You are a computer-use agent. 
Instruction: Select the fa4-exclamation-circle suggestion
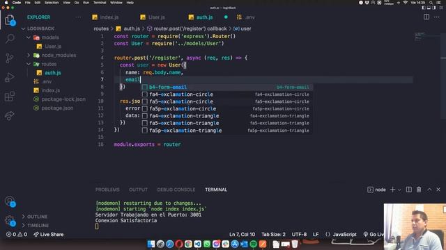tap(226, 94)
